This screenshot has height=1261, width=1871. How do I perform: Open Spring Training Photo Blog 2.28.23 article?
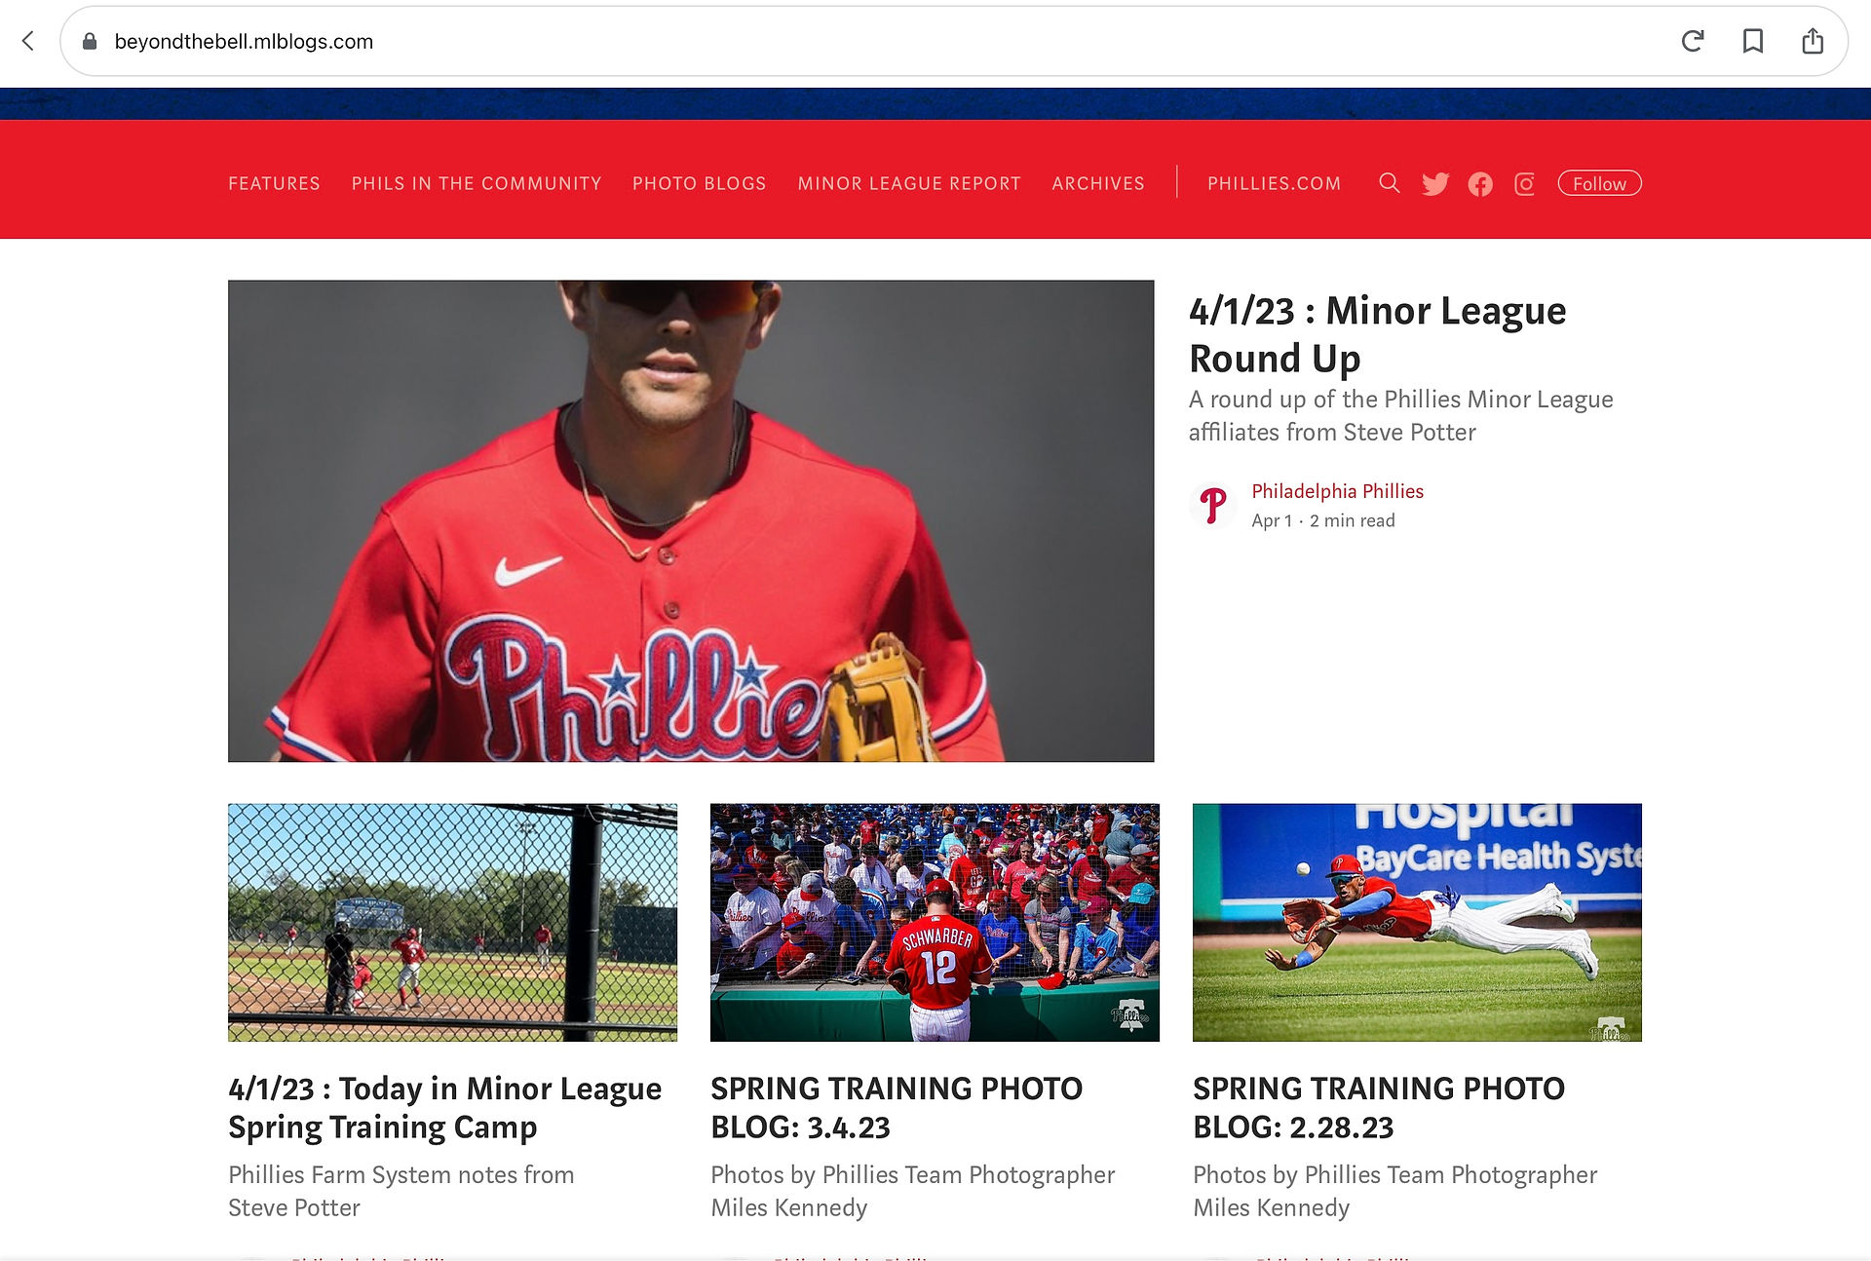(1379, 1107)
